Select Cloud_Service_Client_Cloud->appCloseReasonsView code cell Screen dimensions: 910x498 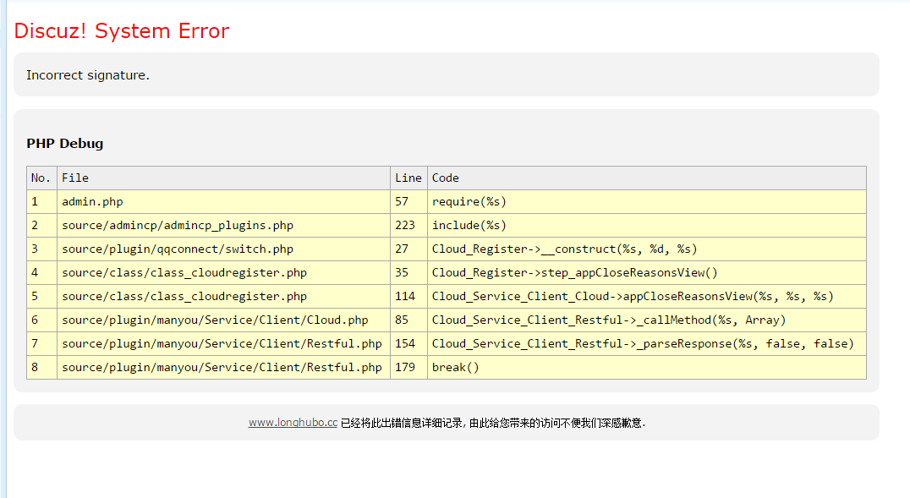[x=646, y=297]
